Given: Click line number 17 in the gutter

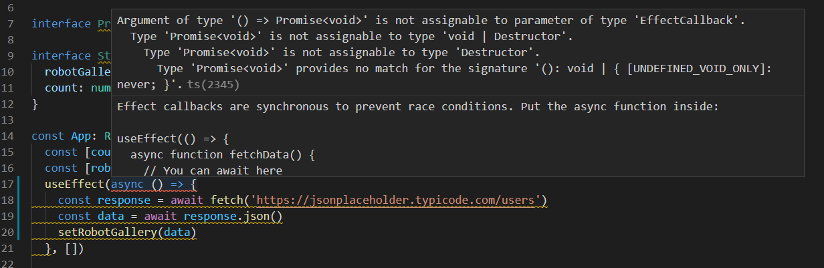Looking at the screenshot, I should [9, 184].
